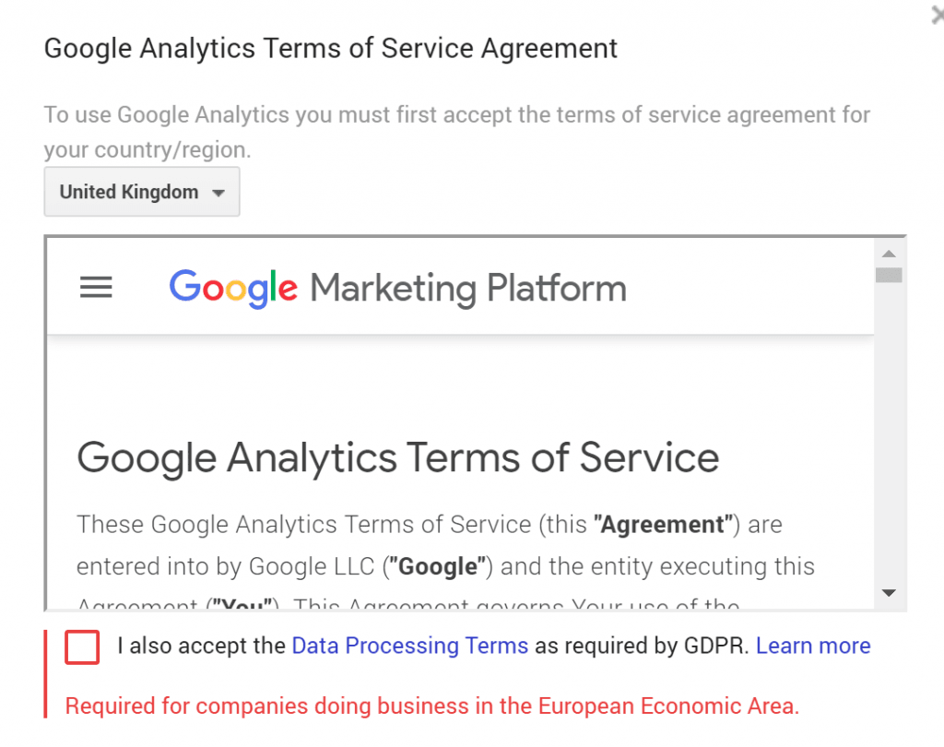Click the close X in the corner

937,14
